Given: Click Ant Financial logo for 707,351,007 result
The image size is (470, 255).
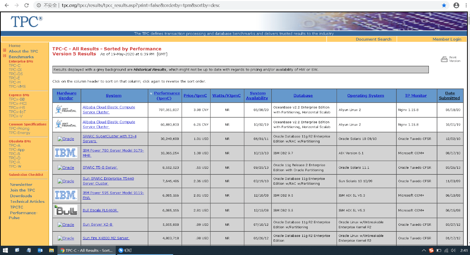Looking at the screenshot, I should coord(66,110).
